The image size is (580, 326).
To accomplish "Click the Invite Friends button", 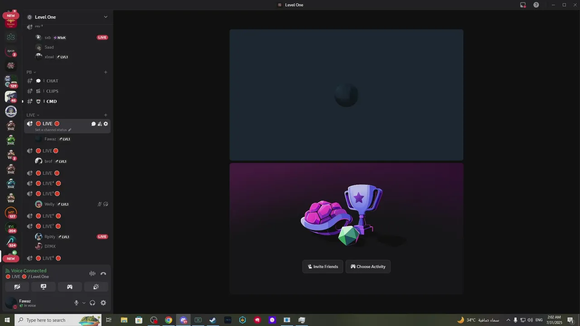I will tap(323, 267).
